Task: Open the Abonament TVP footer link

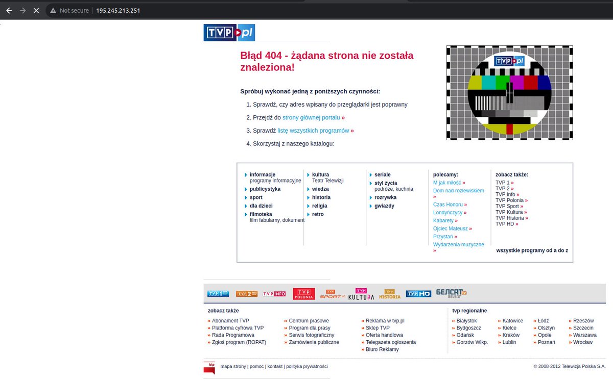Action: tap(230, 321)
